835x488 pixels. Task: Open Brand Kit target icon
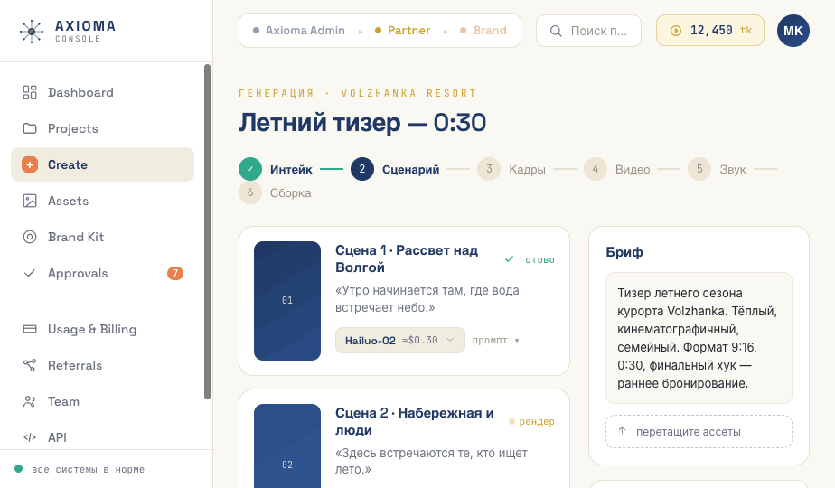pos(30,237)
